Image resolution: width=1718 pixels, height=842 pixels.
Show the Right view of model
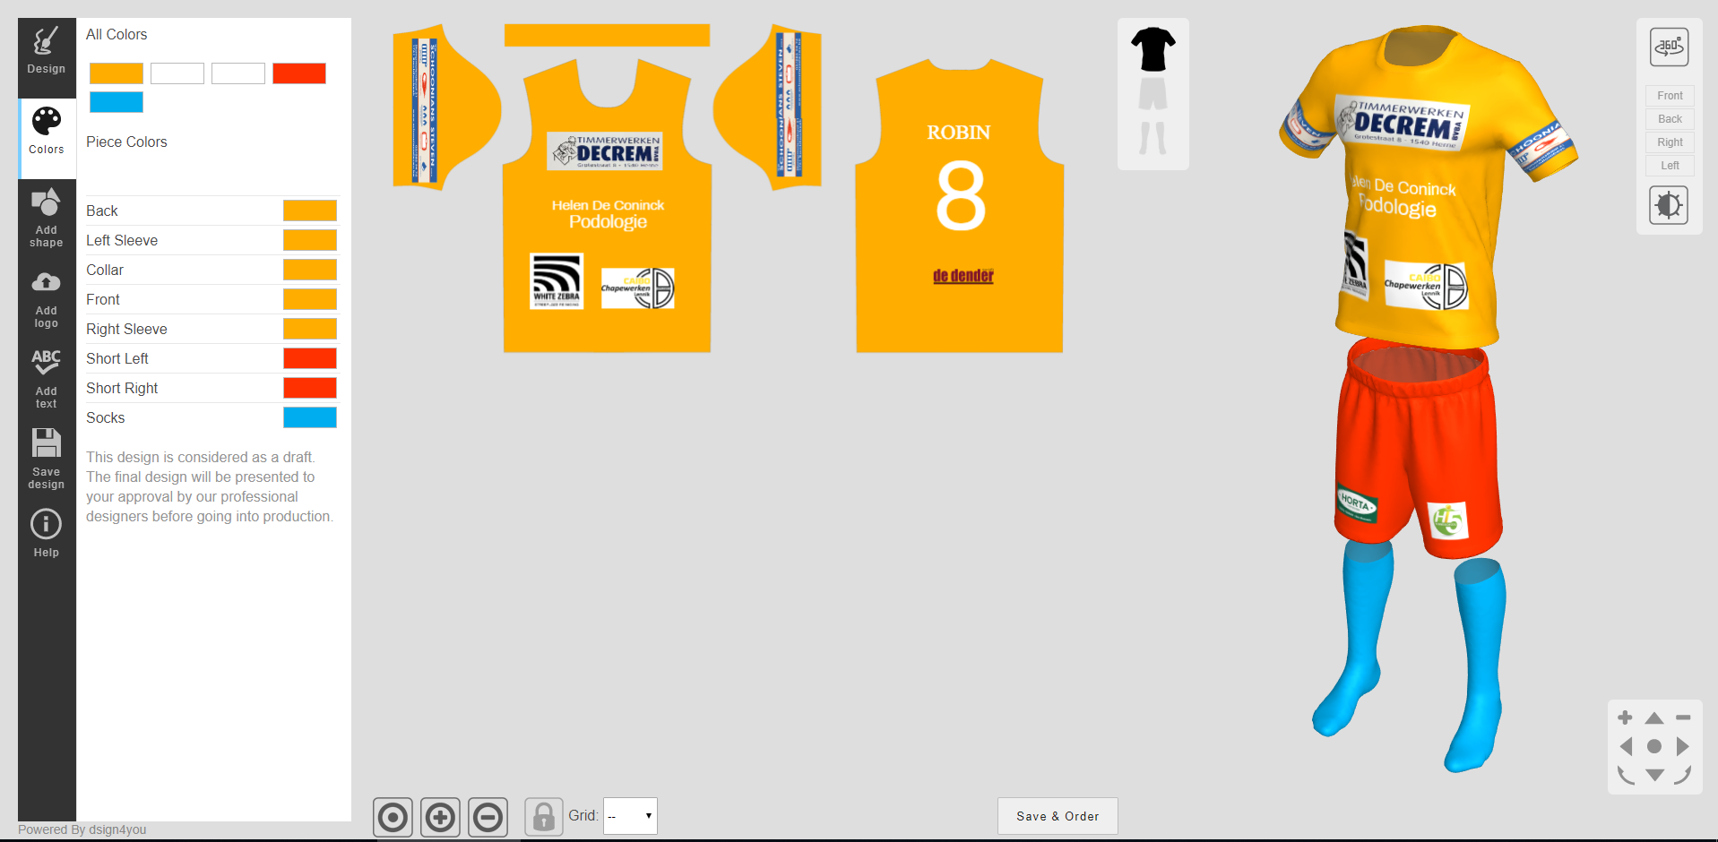[1670, 142]
